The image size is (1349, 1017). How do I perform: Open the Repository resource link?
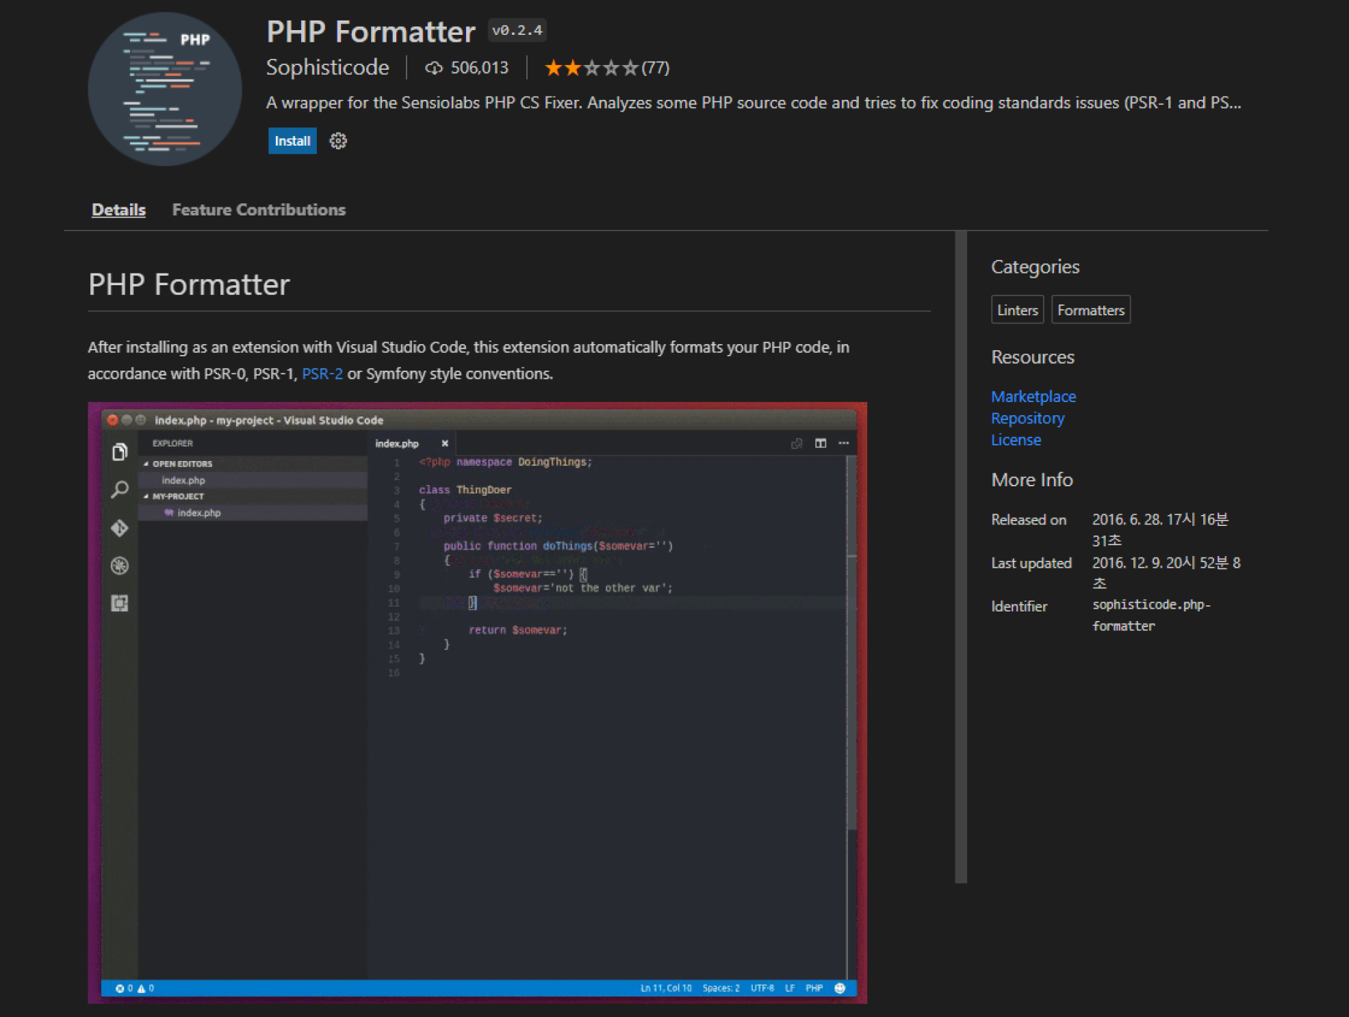1027,418
